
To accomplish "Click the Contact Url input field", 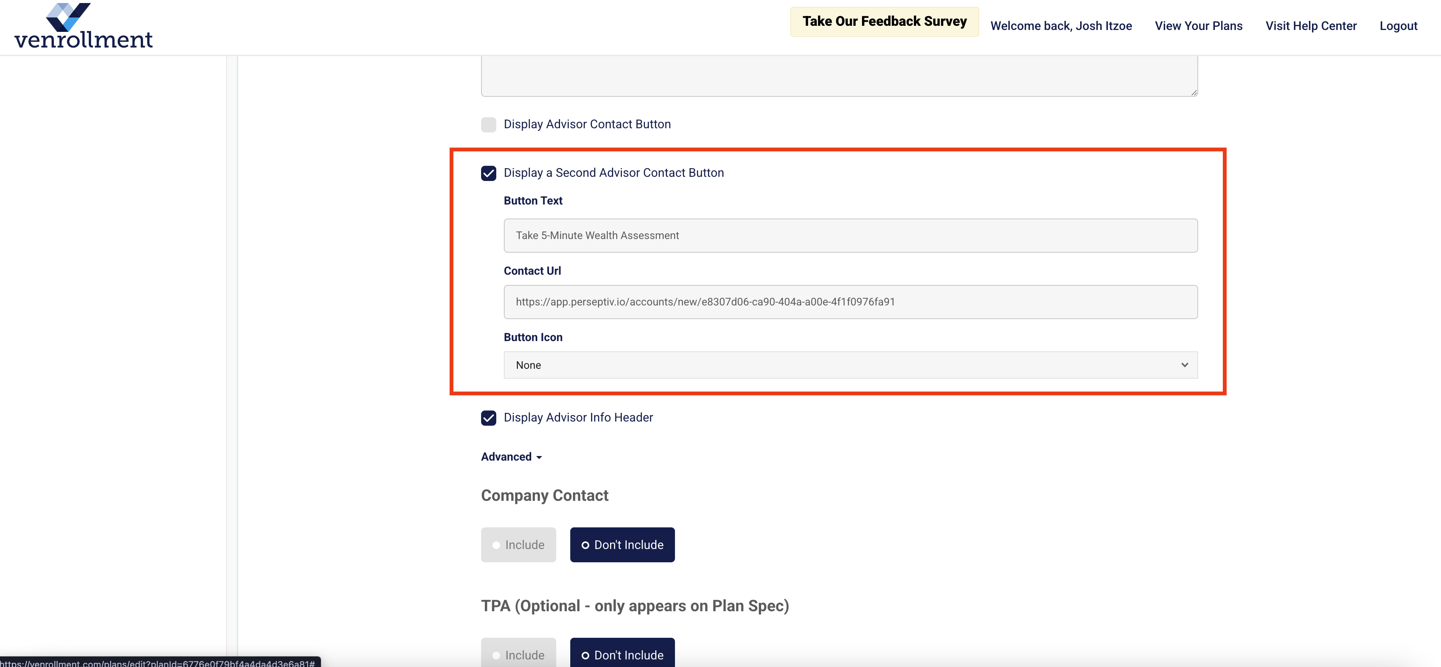I will 850,302.
